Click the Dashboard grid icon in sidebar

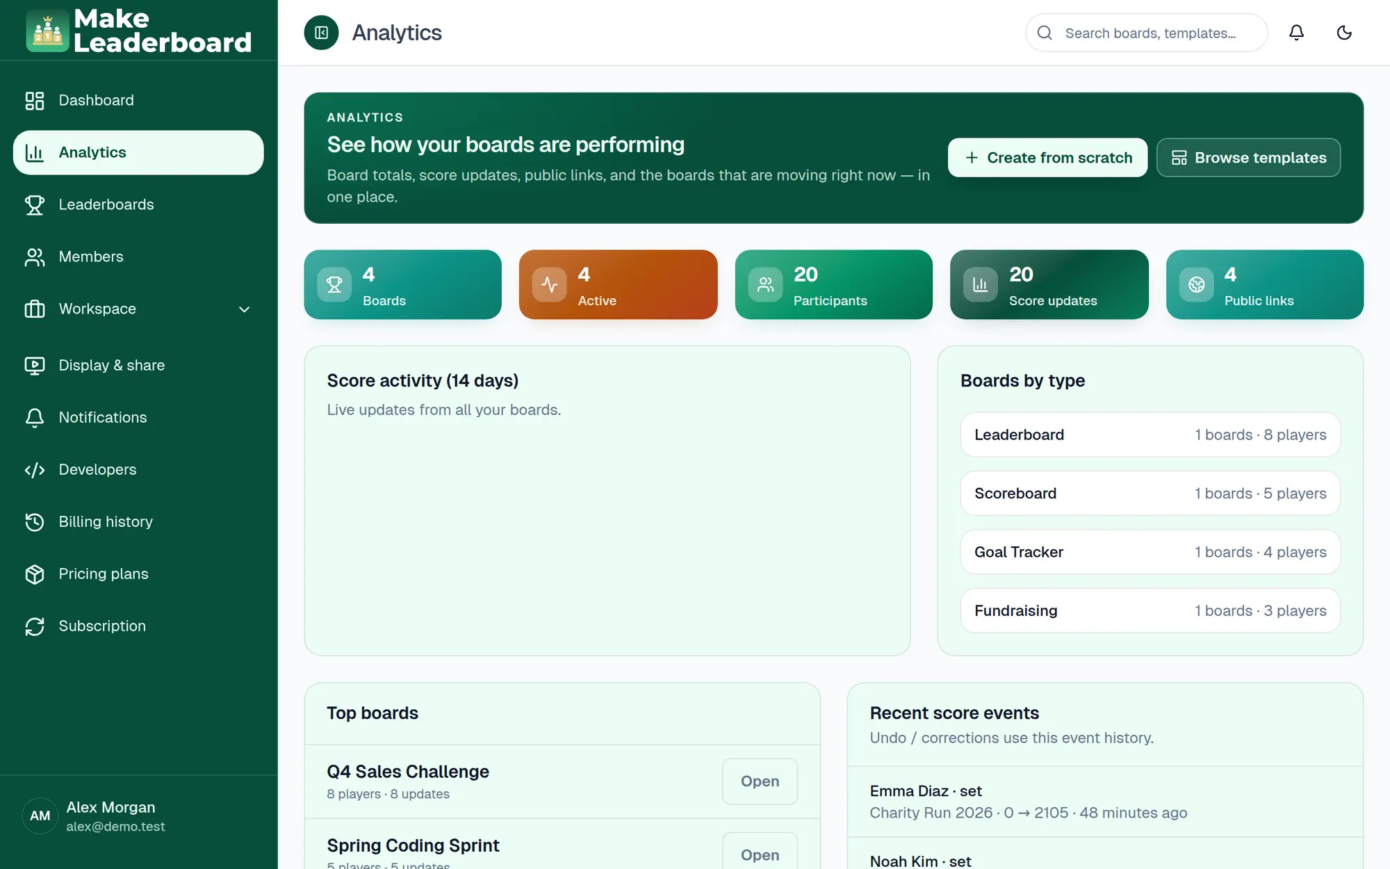pos(35,101)
